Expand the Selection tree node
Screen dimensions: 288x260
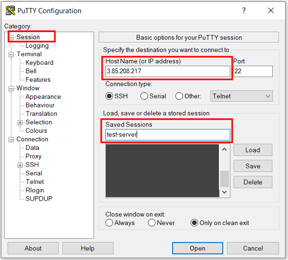[x=20, y=122]
